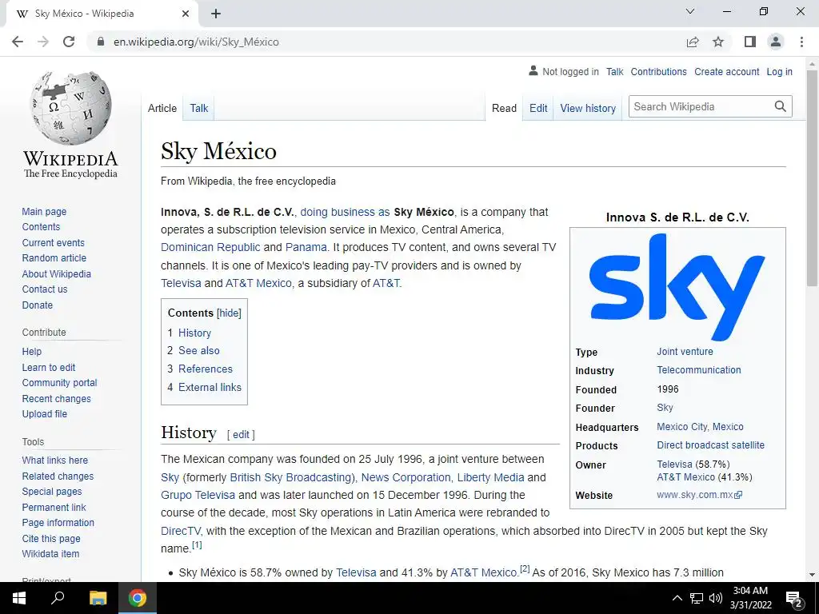Open the Liberty Media link
Image resolution: width=819 pixels, height=614 pixels.
coord(490,477)
